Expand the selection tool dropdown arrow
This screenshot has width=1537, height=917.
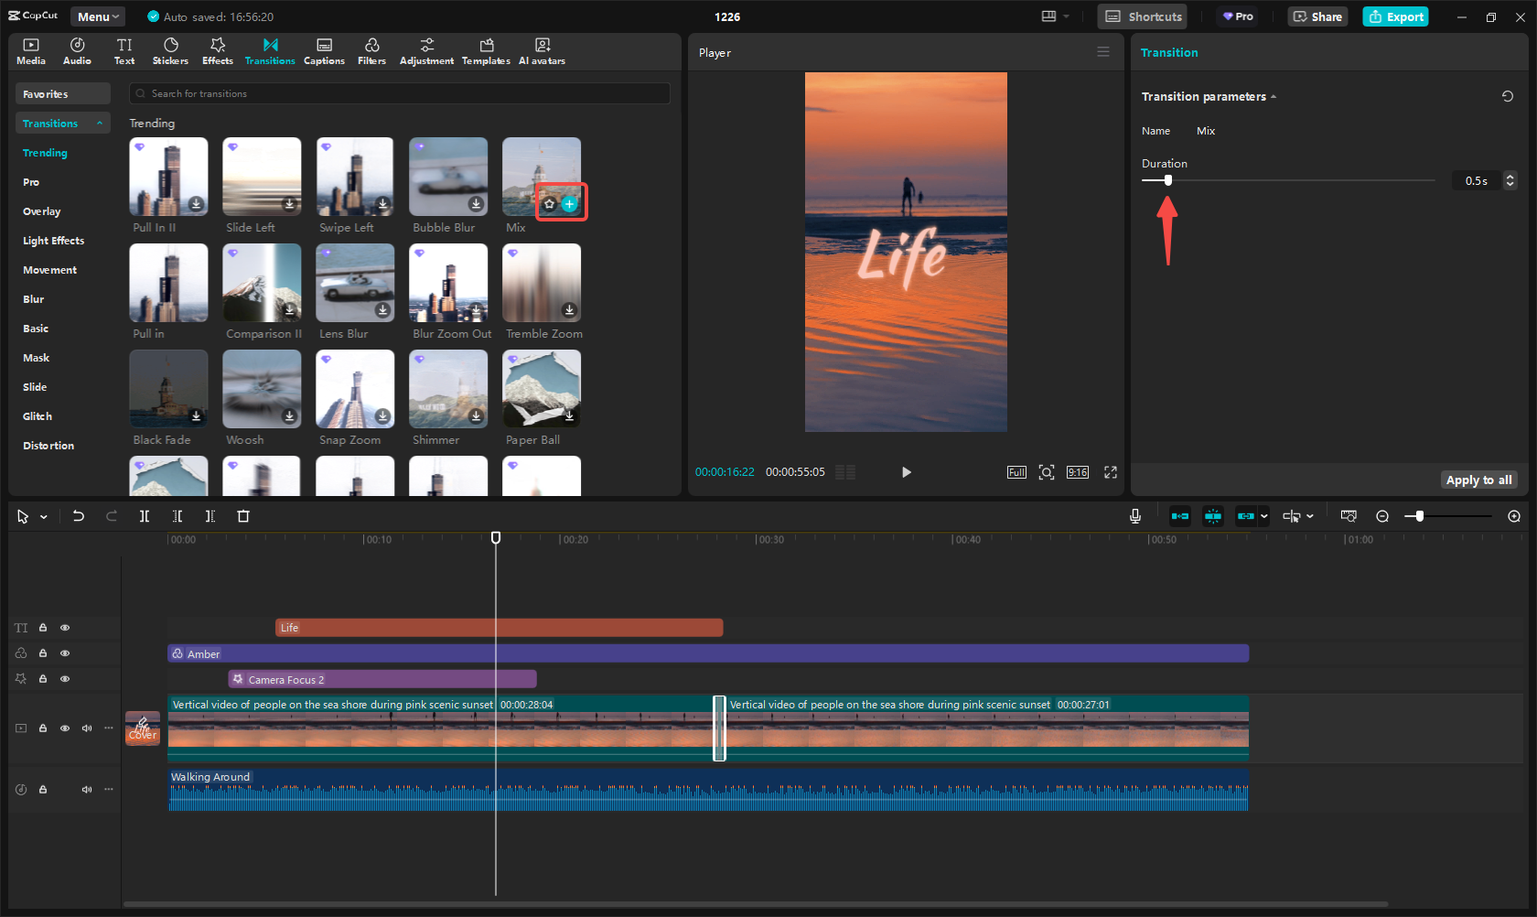pos(43,517)
